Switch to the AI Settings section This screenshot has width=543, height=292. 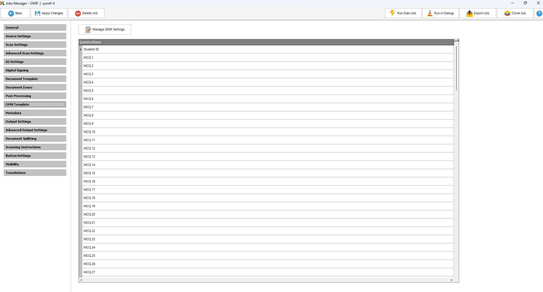35,62
